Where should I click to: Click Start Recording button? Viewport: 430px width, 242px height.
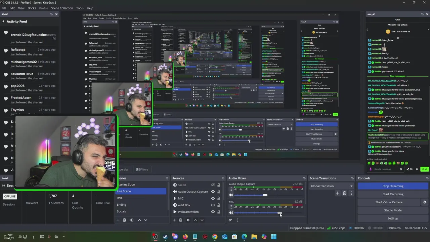pyautogui.click(x=393, y=194)
